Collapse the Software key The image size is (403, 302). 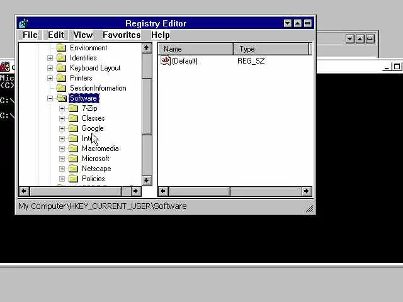pyautogui.click(x=50, y=98)
